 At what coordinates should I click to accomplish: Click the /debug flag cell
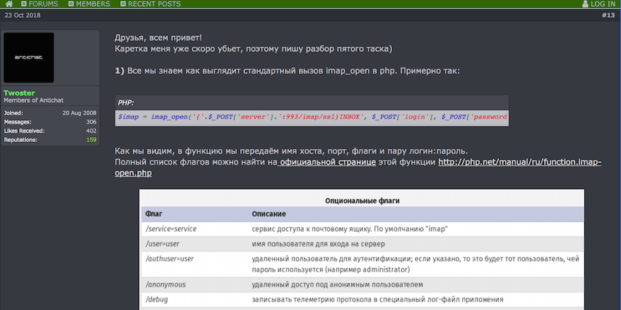pyautogui.click(x=156, y=299)
